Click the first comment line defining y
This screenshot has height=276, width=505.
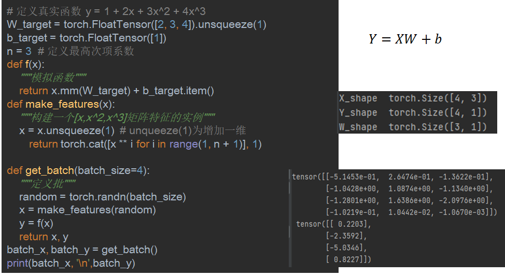pyautogui.click(x=106, y=11)
